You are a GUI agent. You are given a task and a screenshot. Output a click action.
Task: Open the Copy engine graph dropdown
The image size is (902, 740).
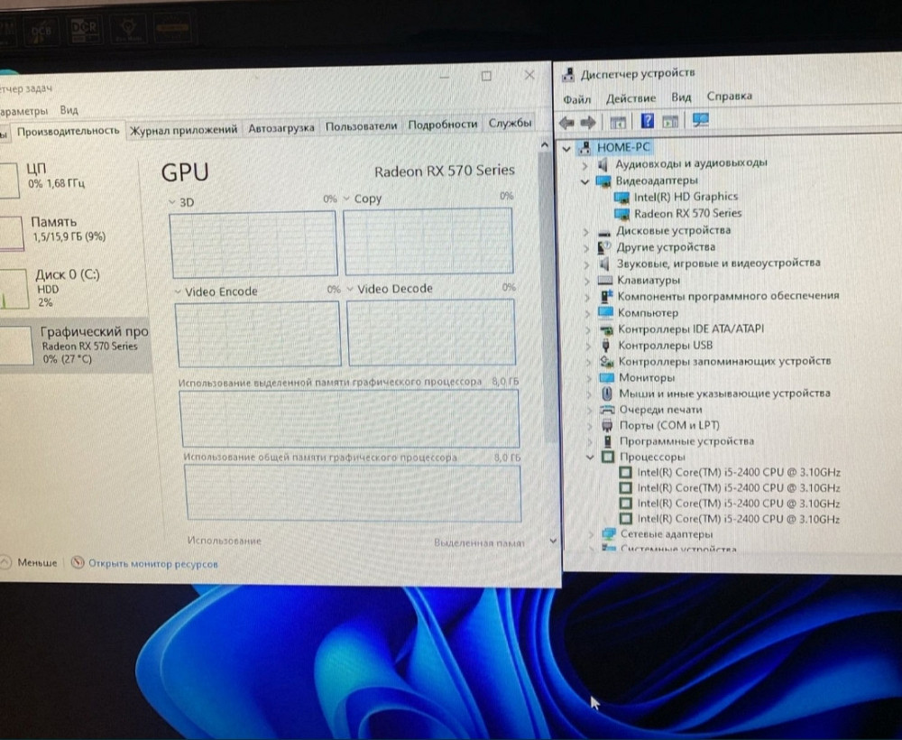346,199
